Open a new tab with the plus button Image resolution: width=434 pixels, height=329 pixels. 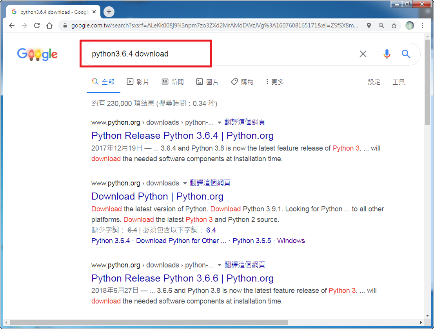109,12
